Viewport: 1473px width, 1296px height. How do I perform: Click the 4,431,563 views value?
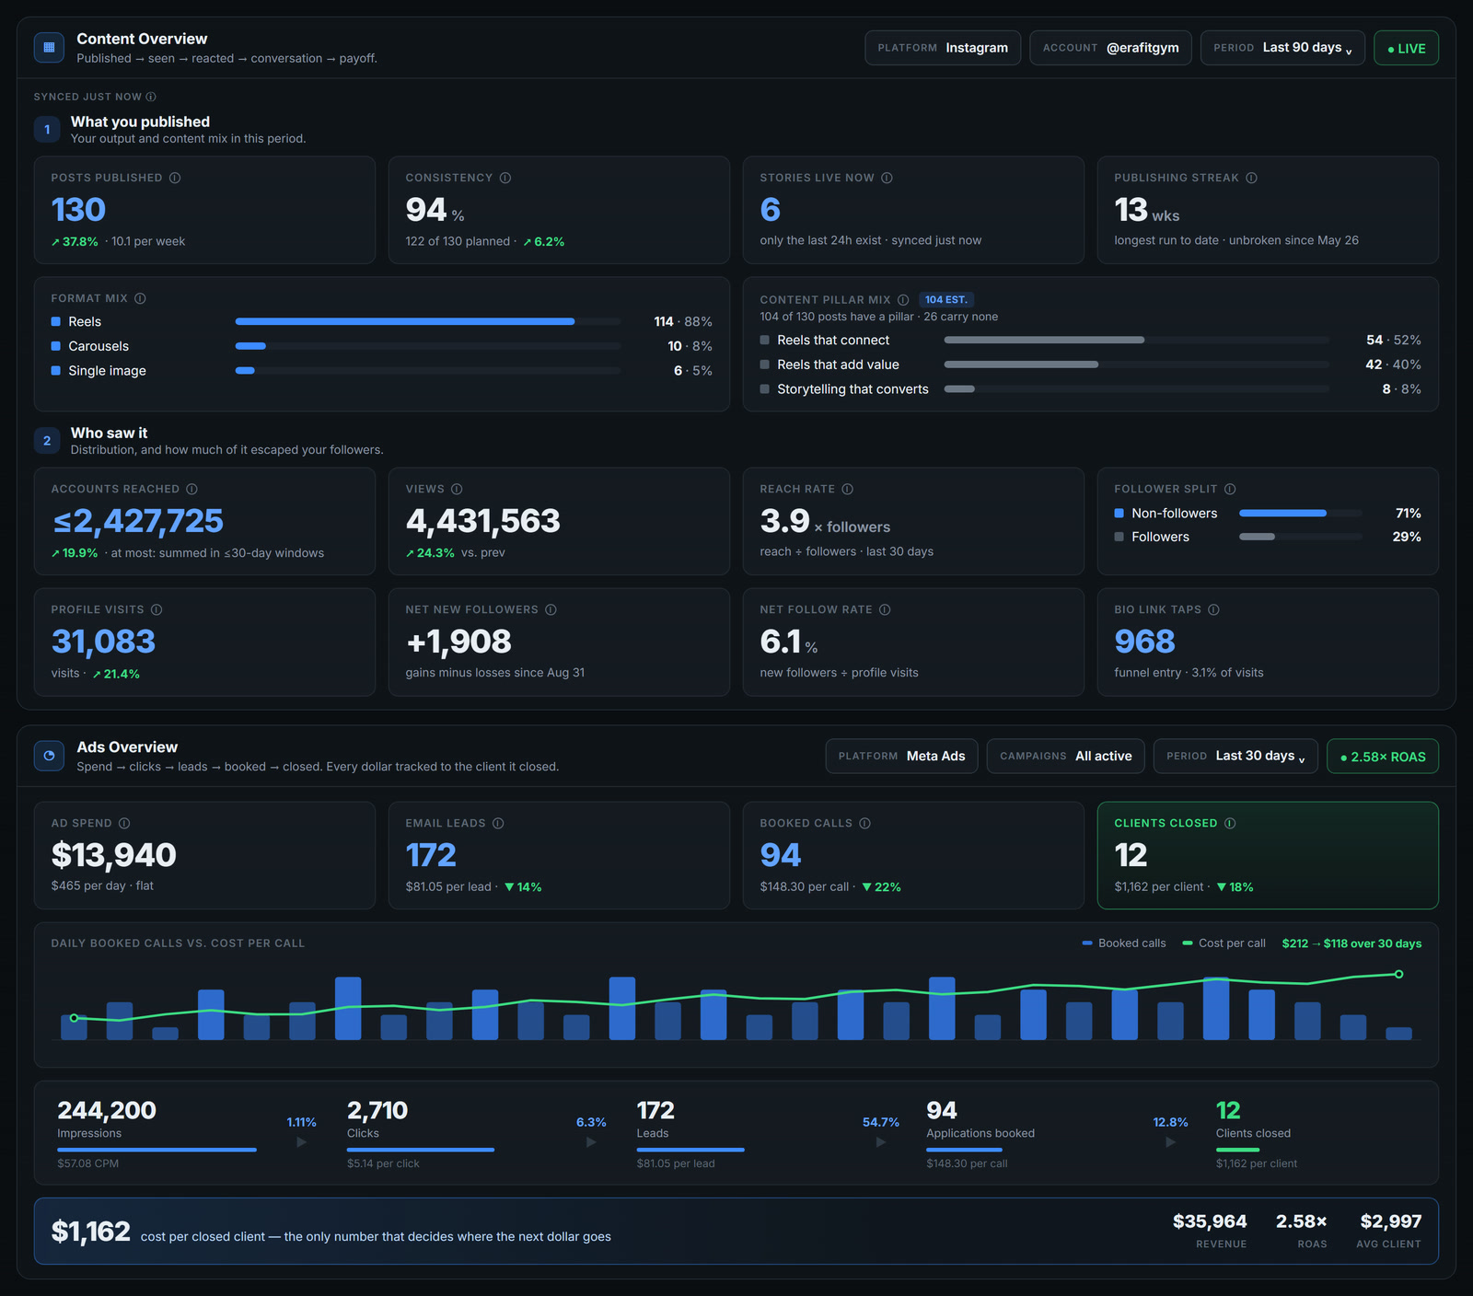click(482, 521)
